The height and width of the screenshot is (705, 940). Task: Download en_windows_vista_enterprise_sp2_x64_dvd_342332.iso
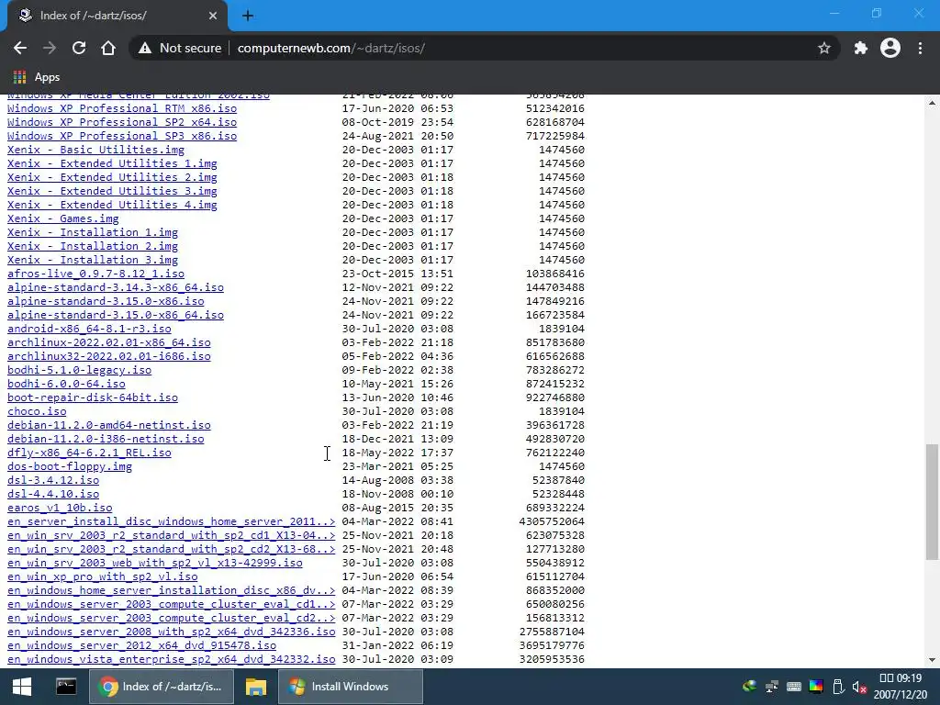click(x=171, y=660)
